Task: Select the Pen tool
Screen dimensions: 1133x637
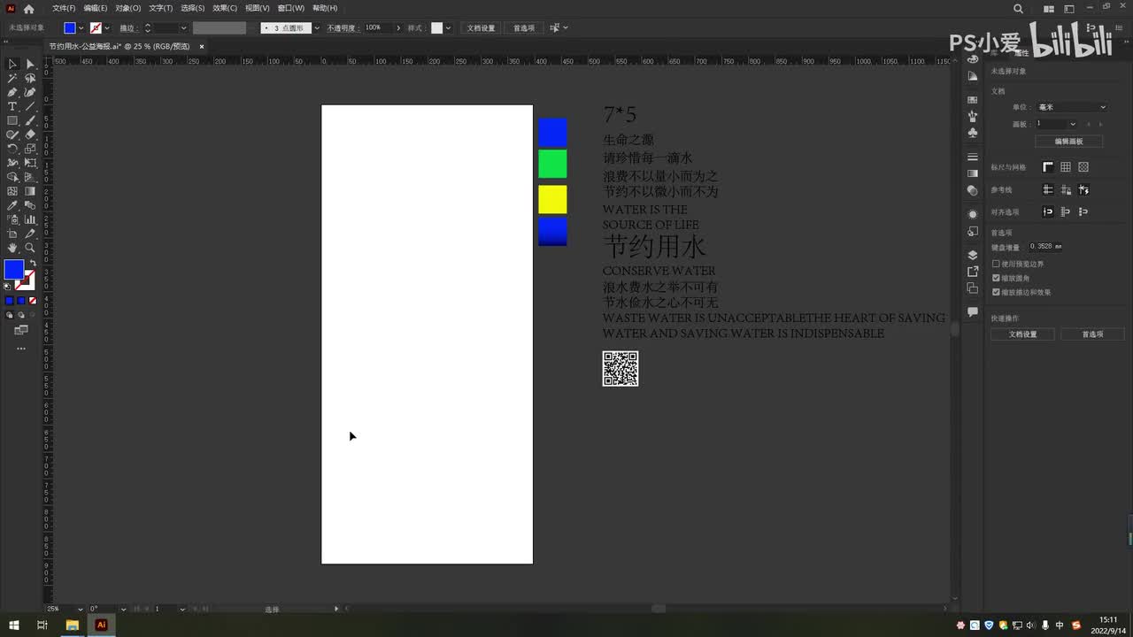Action: point(12,92)
